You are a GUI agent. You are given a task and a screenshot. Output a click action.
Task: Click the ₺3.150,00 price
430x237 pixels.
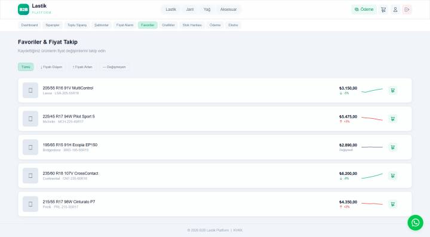point(348,88)
